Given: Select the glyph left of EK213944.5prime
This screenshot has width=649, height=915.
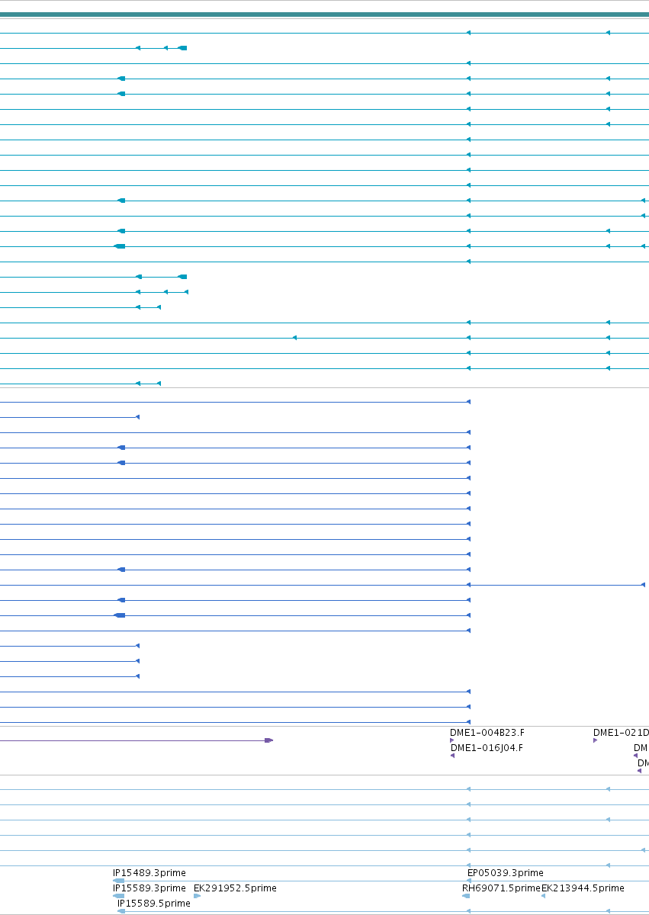Looking at the screenshot, I should 544,896.
